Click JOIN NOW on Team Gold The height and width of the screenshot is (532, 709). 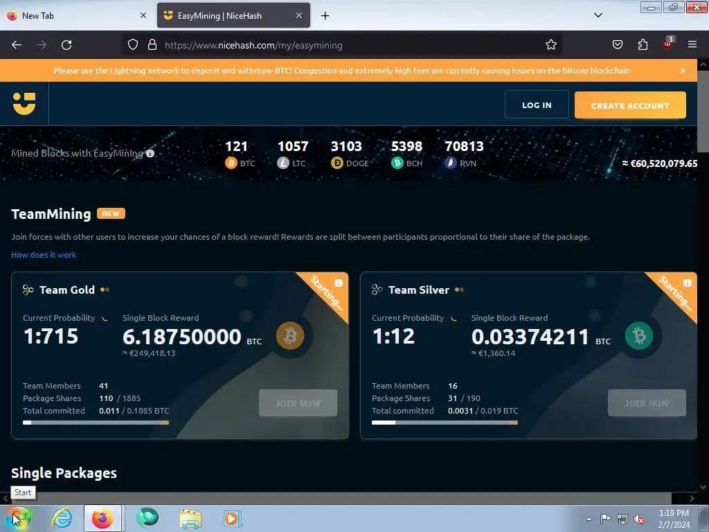298,403
